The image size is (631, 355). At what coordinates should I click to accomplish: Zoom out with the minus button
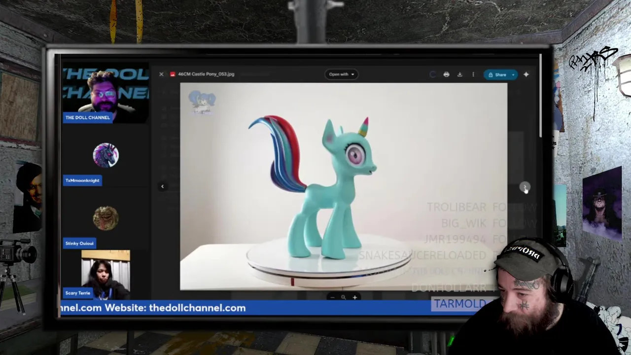[x=332, y=297]
